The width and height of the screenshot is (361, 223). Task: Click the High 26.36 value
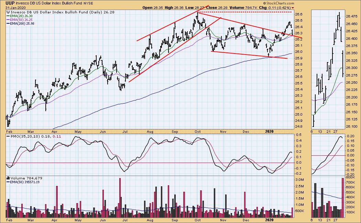click(x=174, y=8)
